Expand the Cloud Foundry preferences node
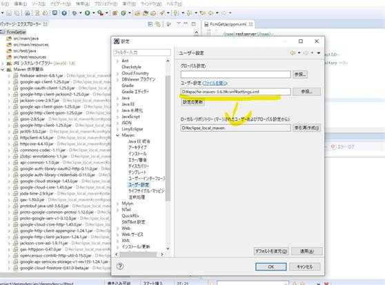Image resolution: width=385 pixels, height=285 pixels. (x=117, y=73)
